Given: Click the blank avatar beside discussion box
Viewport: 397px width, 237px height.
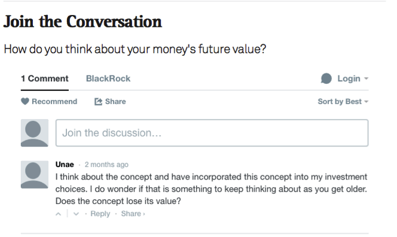Looking at the screenshot, I should [x=35, y=133].
